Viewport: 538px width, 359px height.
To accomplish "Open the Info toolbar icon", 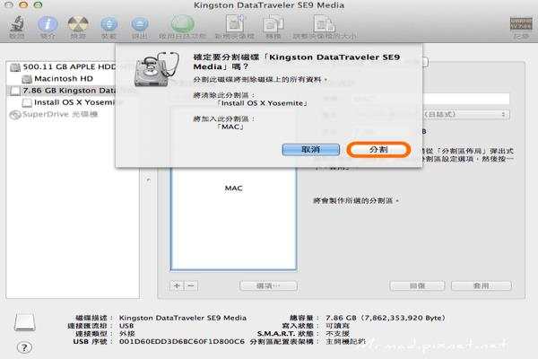I will pos(48,24).
